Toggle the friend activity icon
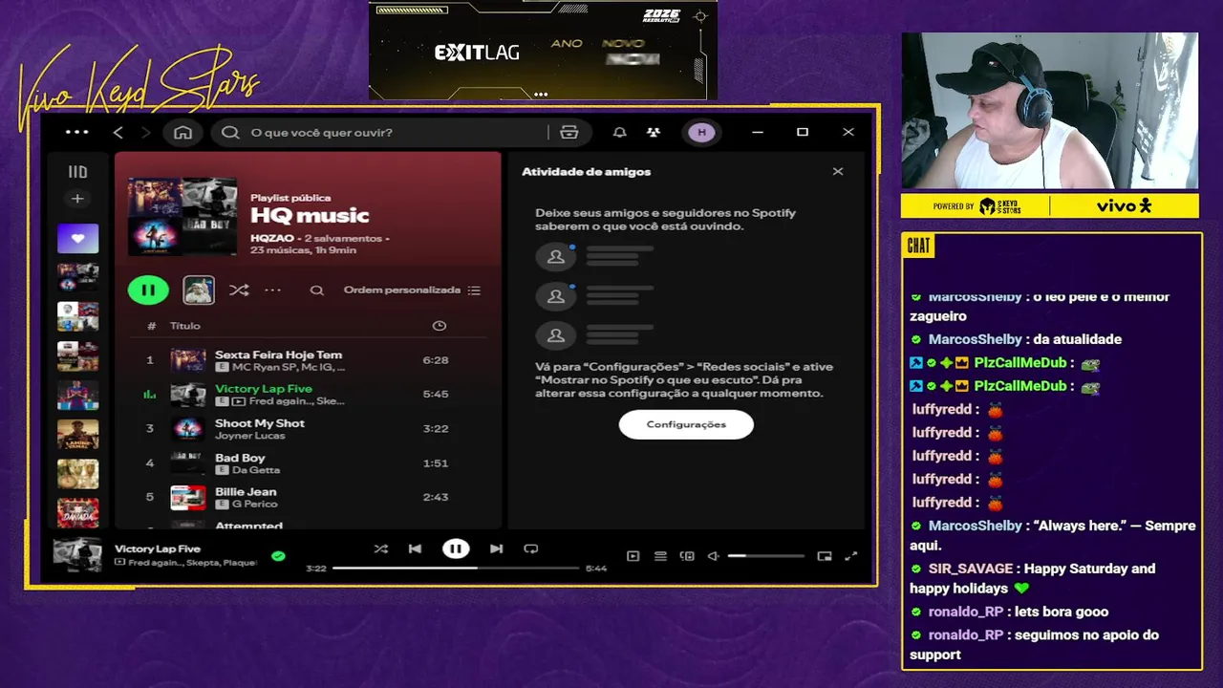This screenshot has width=1223, height=688. [654, 132]
